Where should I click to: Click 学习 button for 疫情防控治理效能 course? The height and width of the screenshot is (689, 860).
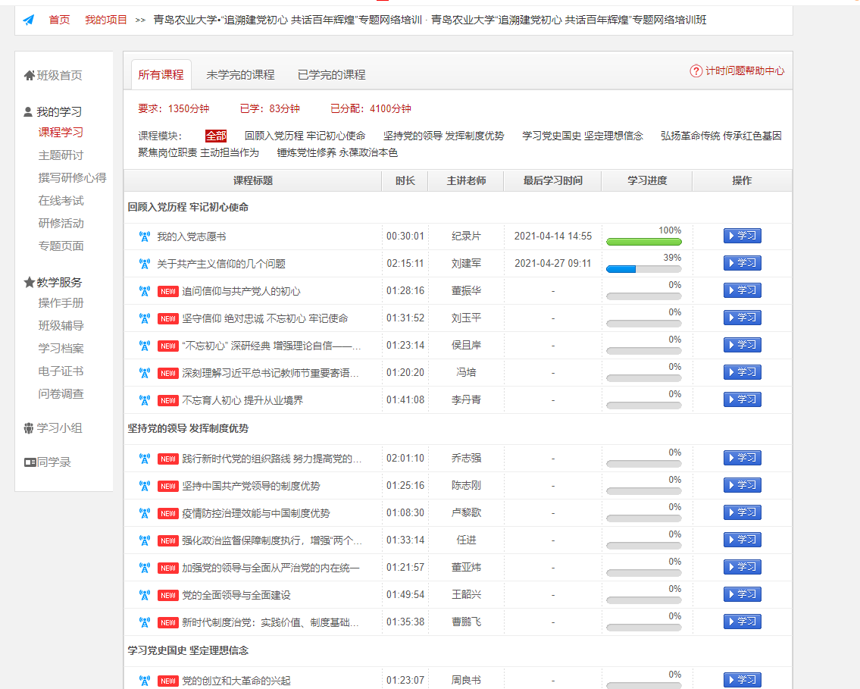(742, 512)
